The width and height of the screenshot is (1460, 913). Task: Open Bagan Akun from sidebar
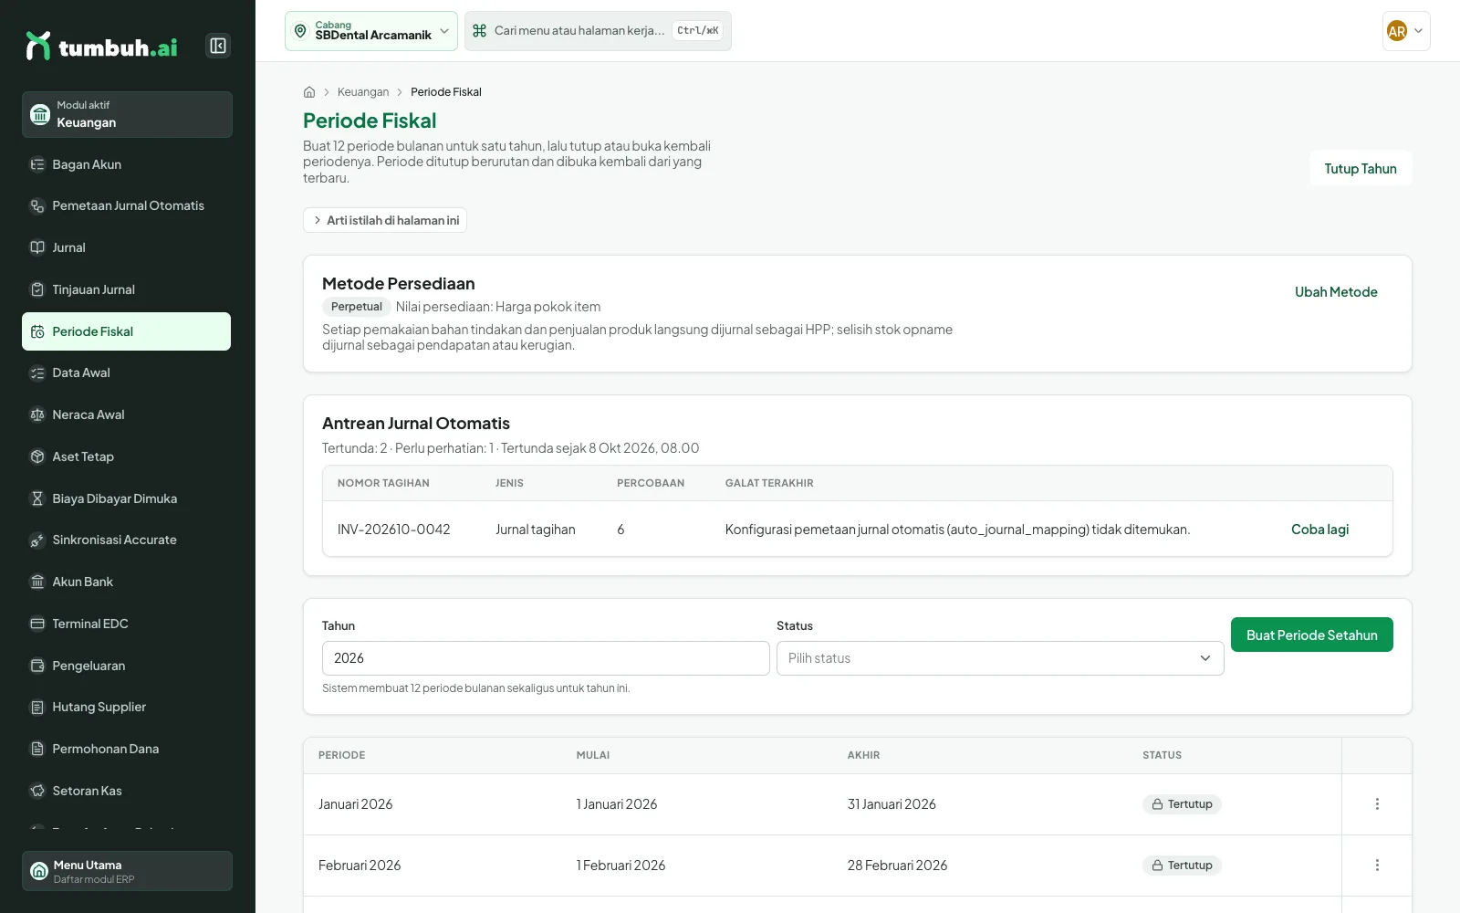(127, 164)
